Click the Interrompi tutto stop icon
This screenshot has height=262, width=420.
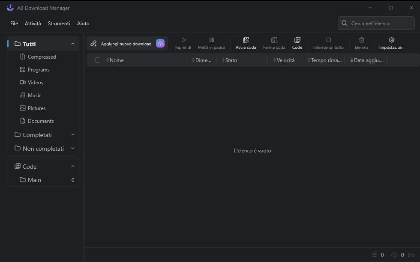329,40
